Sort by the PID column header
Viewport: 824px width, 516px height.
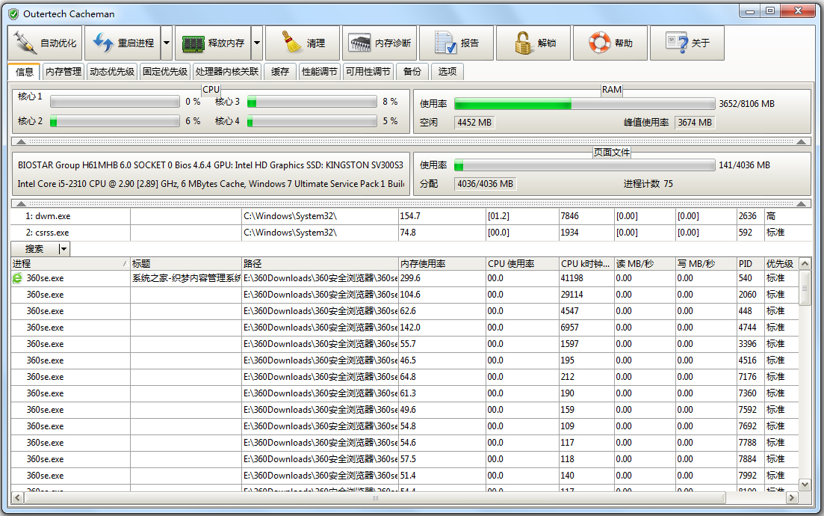[750, 263]
